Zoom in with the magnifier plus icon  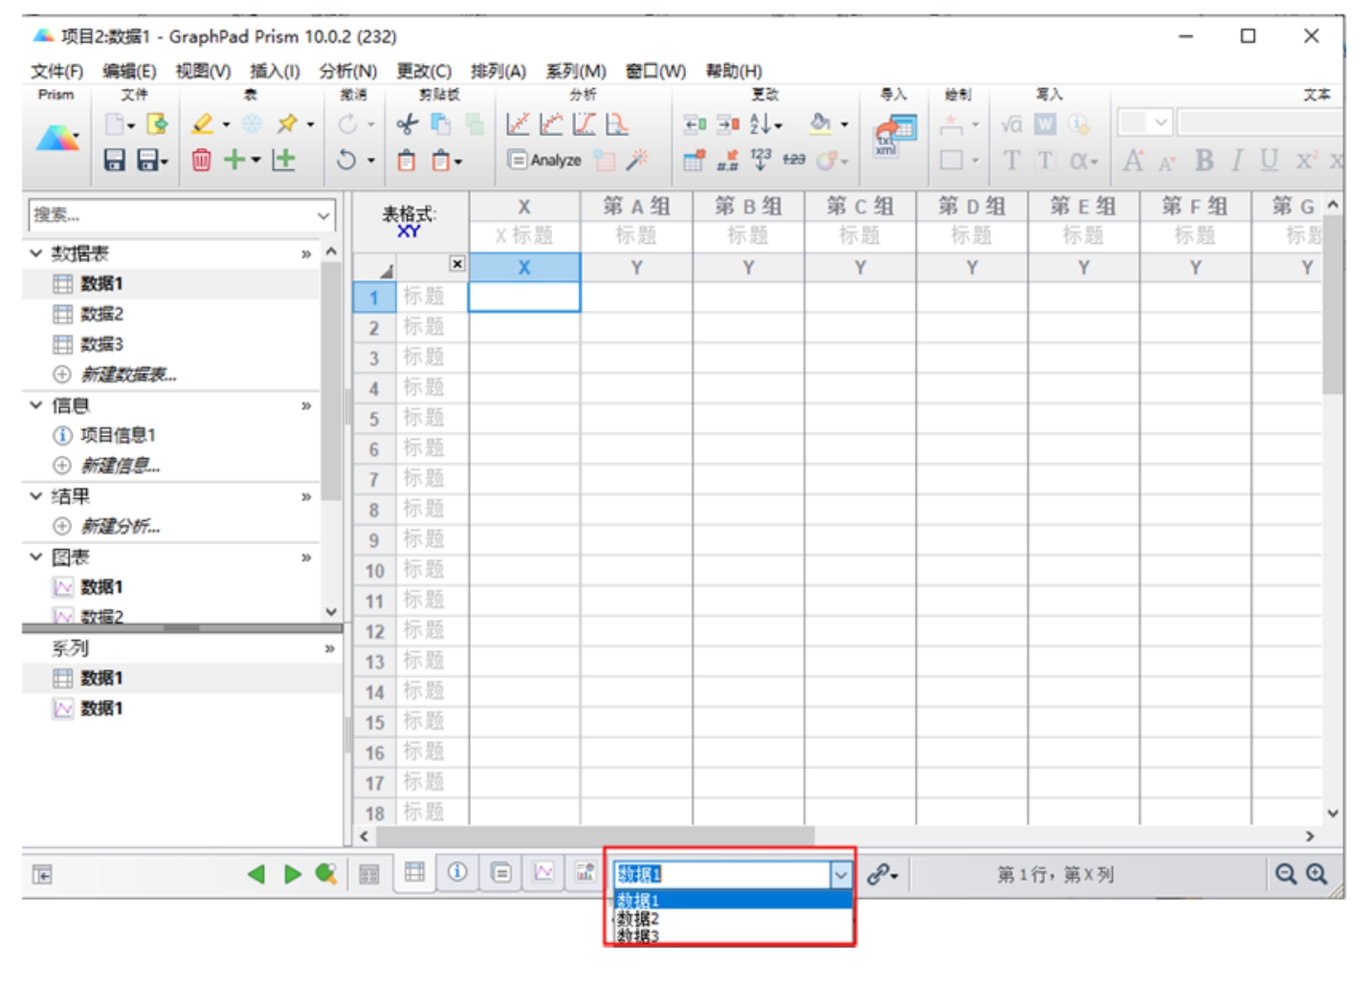tap(1317, 874)
